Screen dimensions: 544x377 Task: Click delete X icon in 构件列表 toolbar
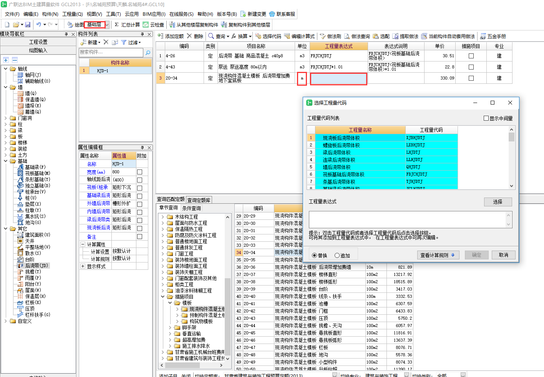[106, 42]
